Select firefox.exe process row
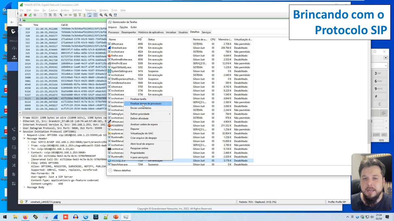Viewport: 394px width, 221px height. 180,56
